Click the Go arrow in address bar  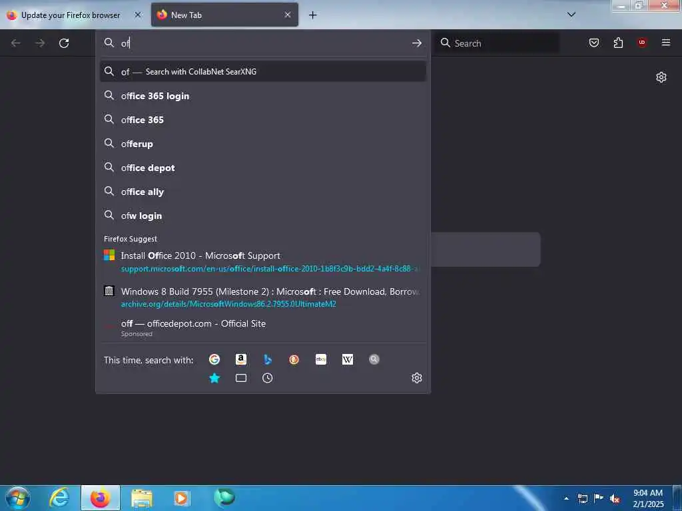[417, 43]
